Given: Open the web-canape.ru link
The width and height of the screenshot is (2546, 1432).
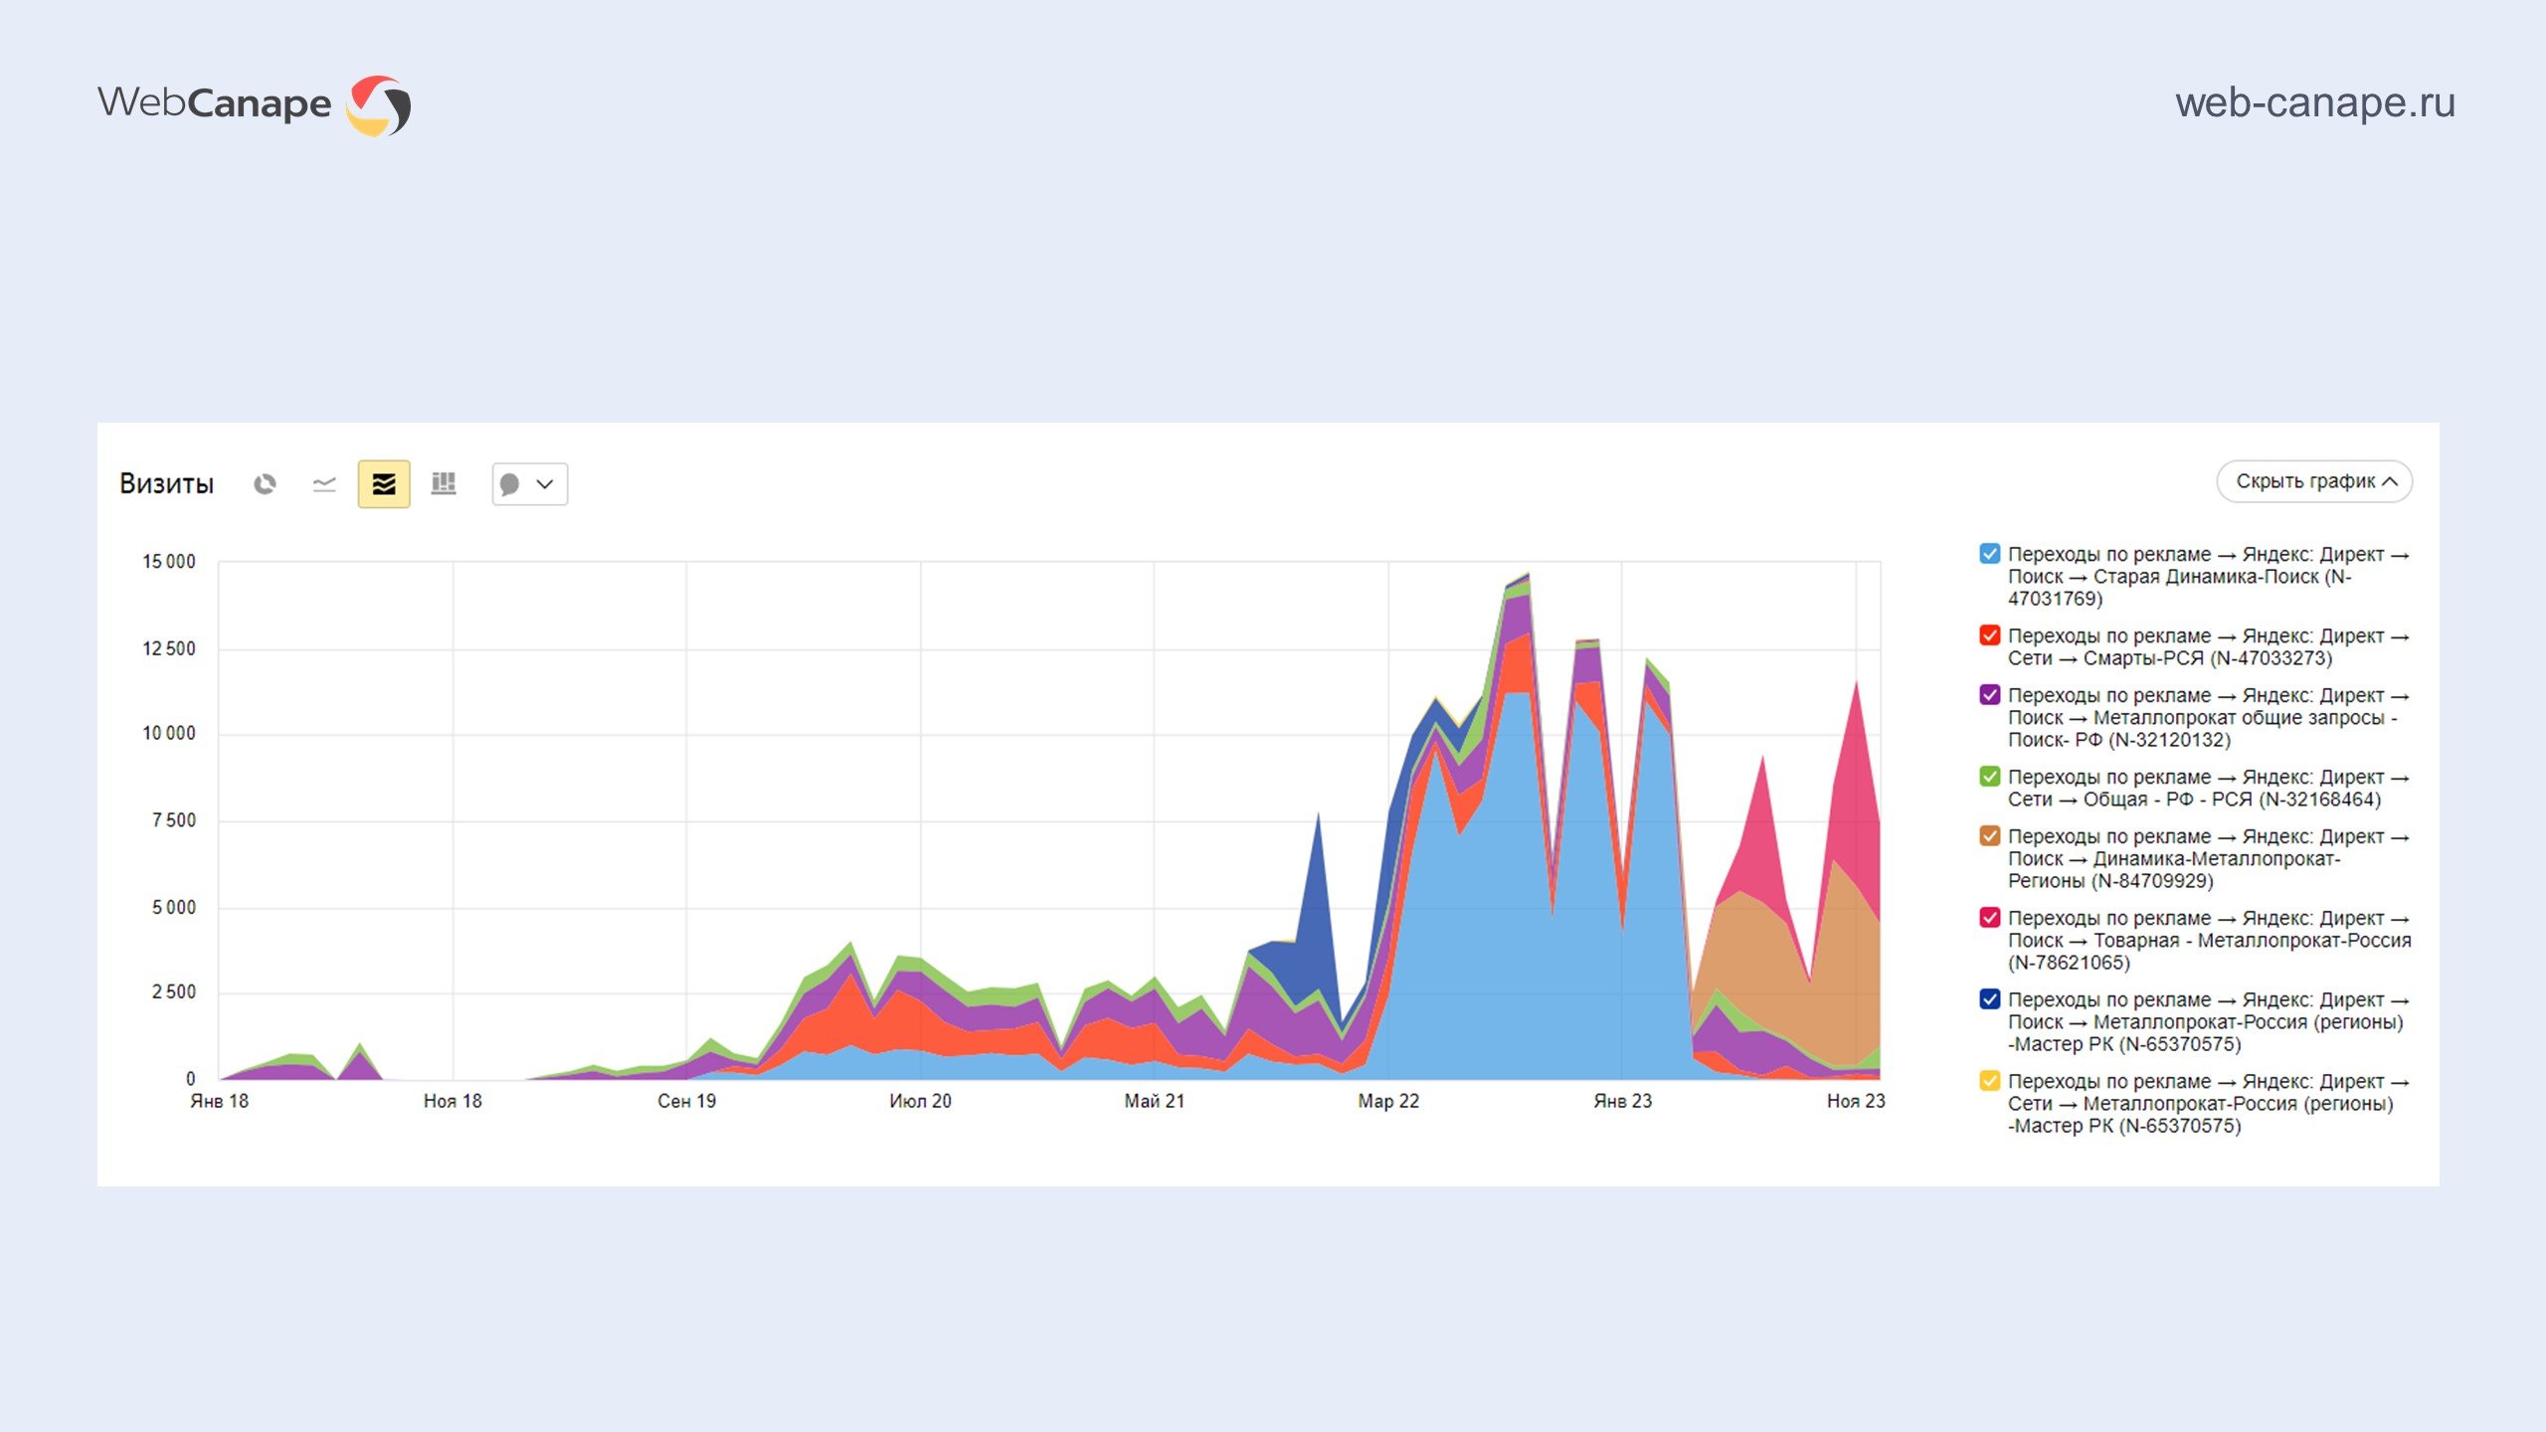Looking at the screenshot, I should [2314, 102].
